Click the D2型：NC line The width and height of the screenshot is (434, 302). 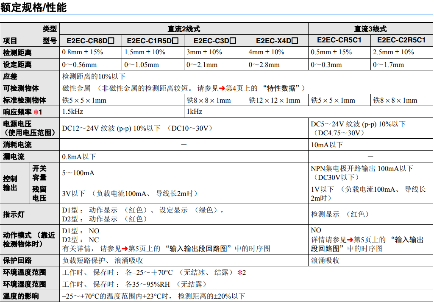click(81, 240)
